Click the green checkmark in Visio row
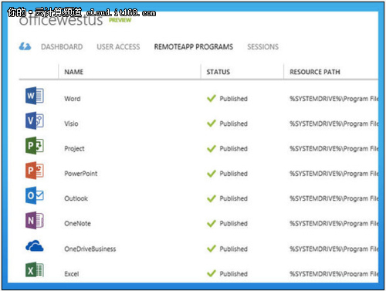Image resolution: width=386 pixels, height=291 pixels. point(212,124)
